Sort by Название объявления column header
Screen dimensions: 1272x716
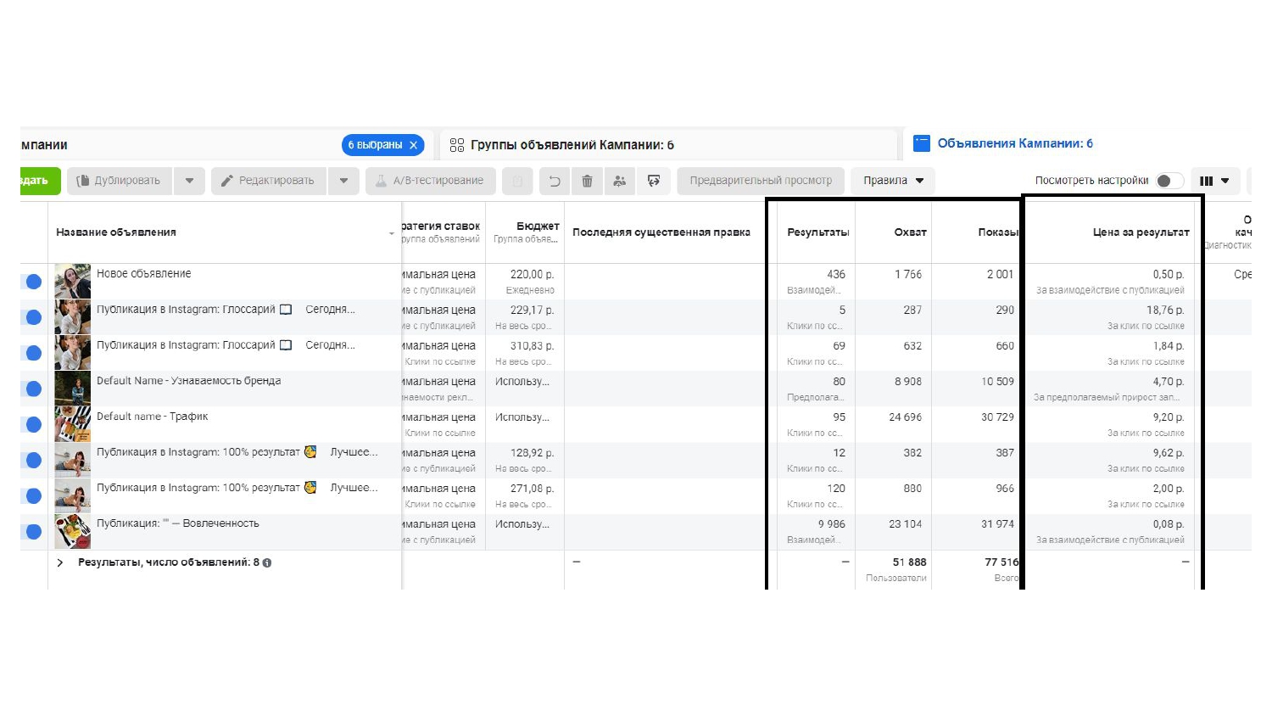(116, 232)
